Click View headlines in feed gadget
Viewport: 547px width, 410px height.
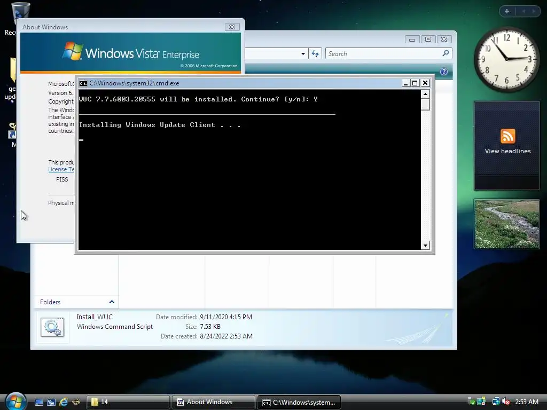point(507,151)
